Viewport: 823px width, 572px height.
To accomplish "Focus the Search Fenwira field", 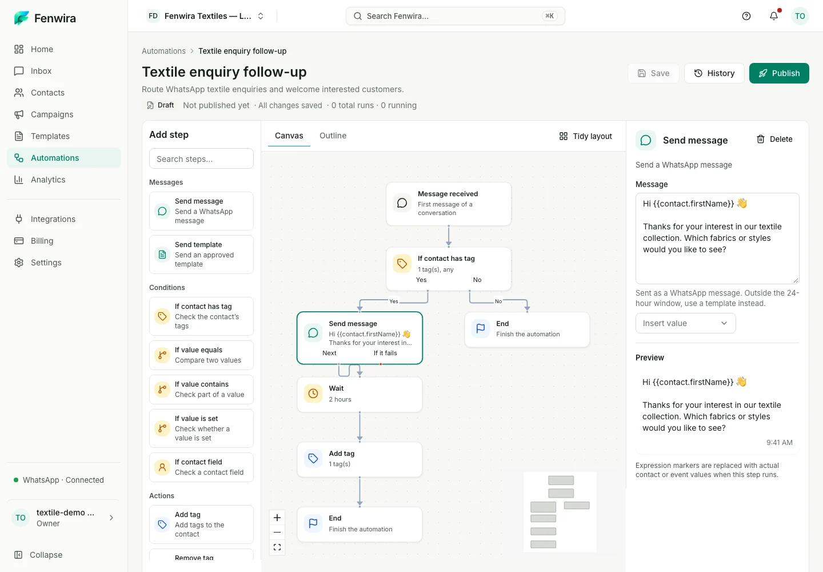I will tap(456, 16).
